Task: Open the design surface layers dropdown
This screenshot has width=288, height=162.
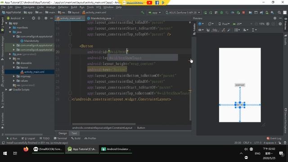Action: 201,24
